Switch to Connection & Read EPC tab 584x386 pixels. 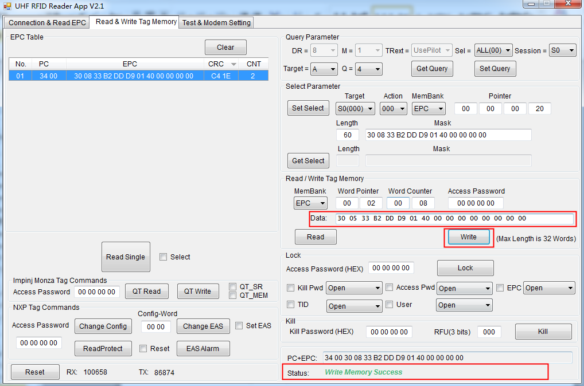[47, 22]
